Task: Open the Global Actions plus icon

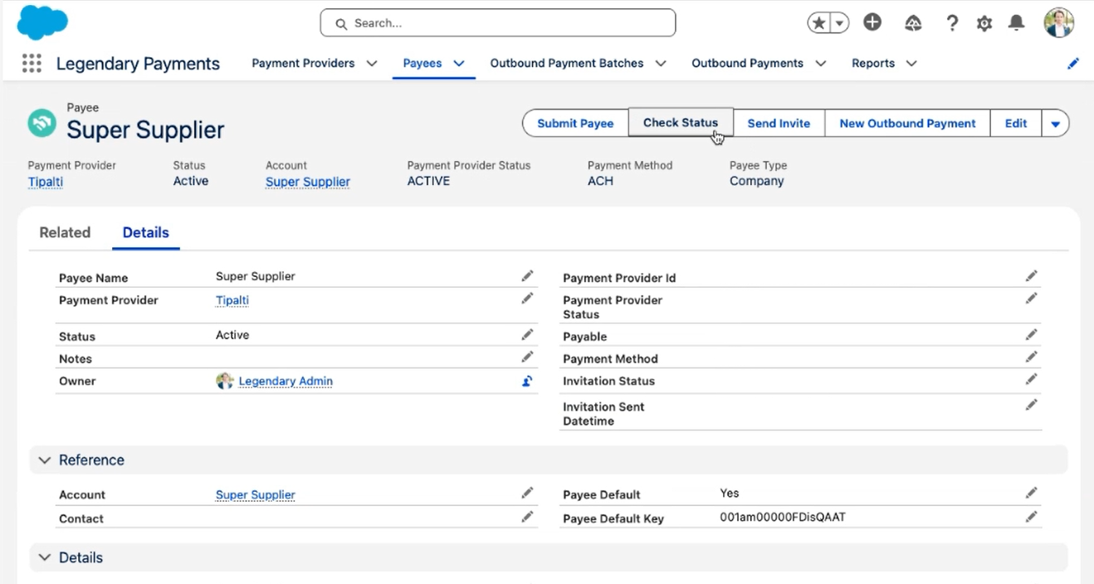Action: [872, 23]
